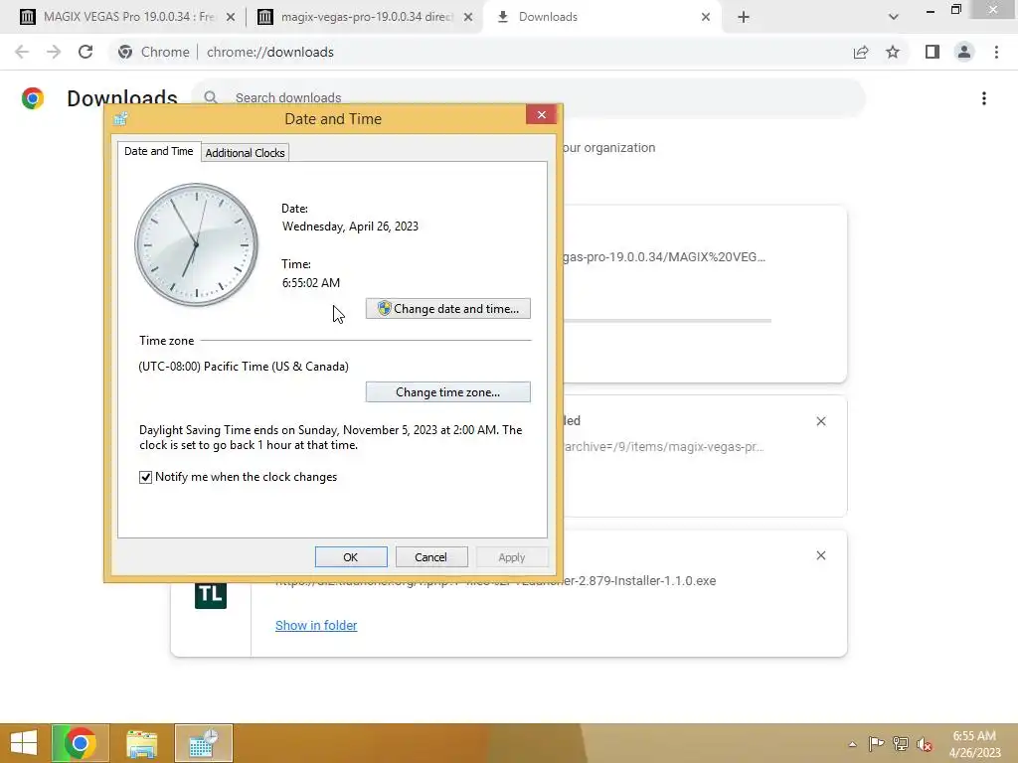1018x763 pixels.
Task: Restore down the Chrome window
Action: point(955,9)
